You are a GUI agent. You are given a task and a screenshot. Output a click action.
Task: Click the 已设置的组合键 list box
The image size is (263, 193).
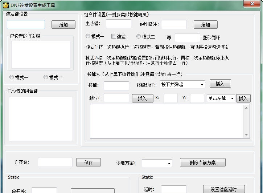(41, 119)
